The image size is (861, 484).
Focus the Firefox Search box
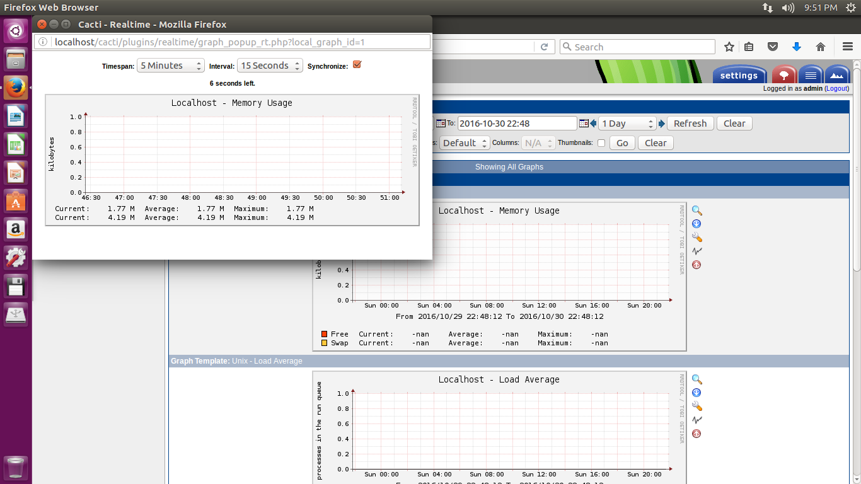[x=637, y=47]
